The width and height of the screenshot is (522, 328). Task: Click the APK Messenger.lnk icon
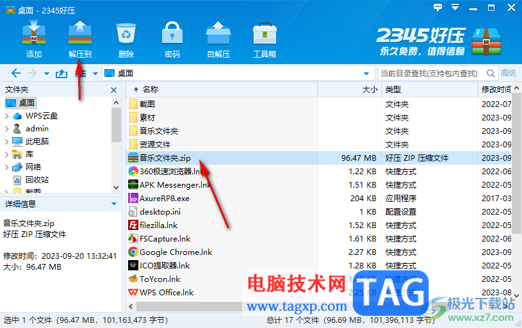133,184
